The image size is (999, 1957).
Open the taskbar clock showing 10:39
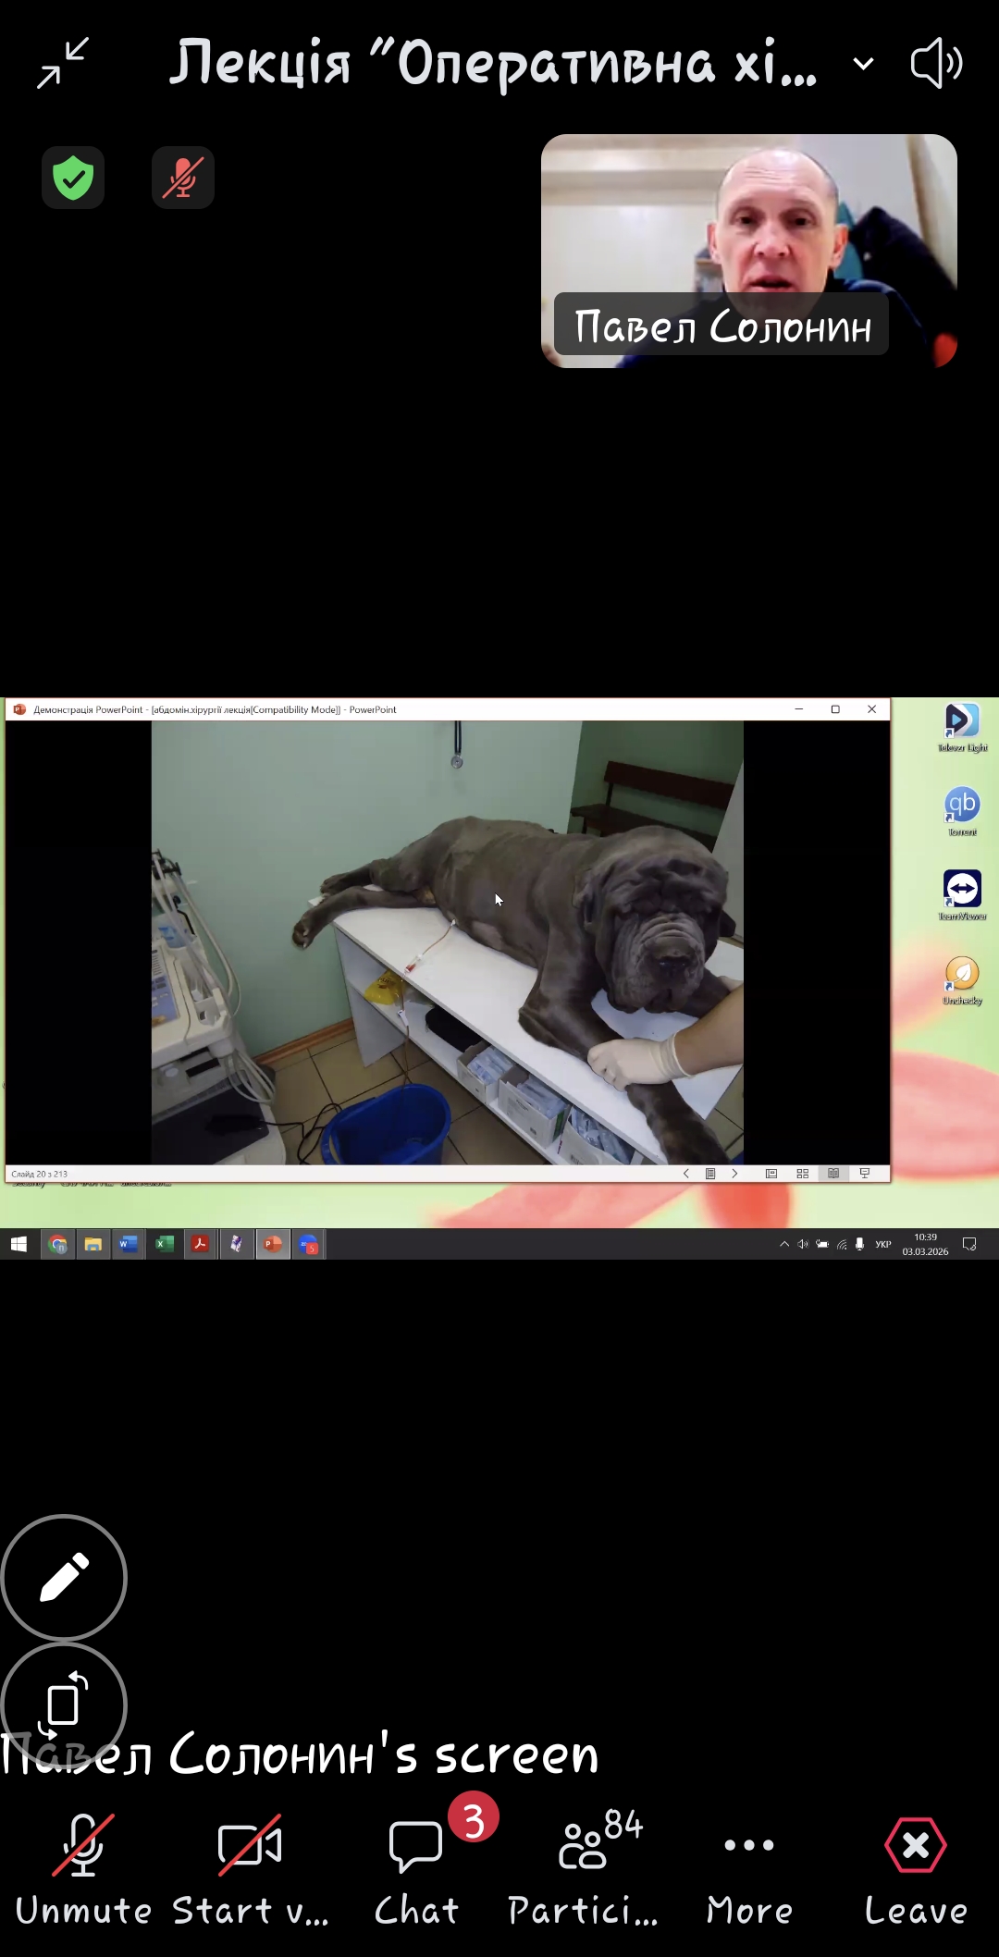925,1245
